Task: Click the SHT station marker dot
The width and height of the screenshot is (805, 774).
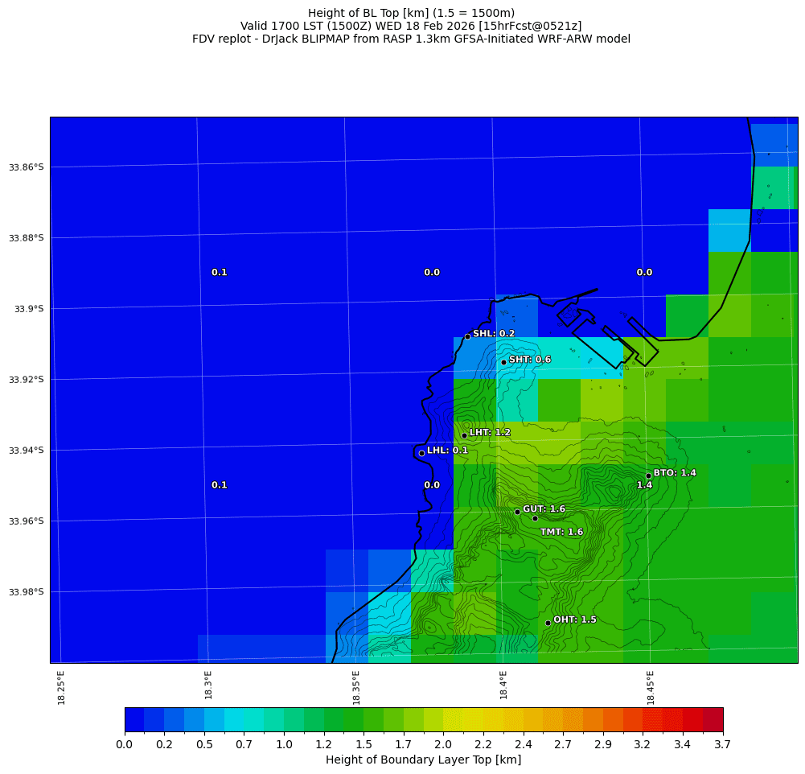Action: tap(503, 362)
